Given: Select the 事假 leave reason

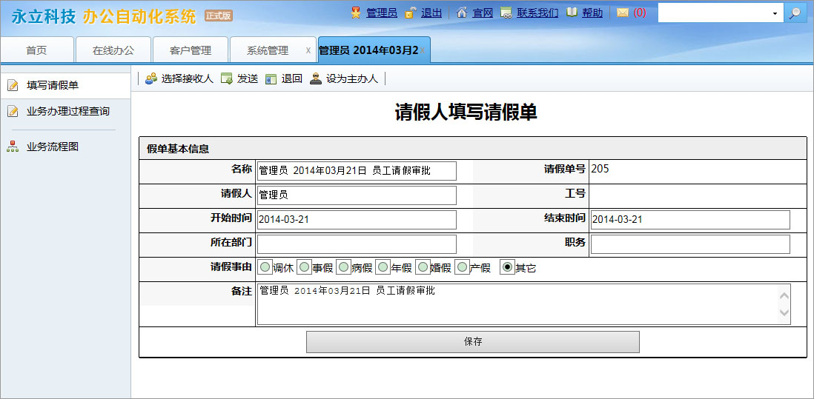Looking at the screenshot, I should click(304, 267).
